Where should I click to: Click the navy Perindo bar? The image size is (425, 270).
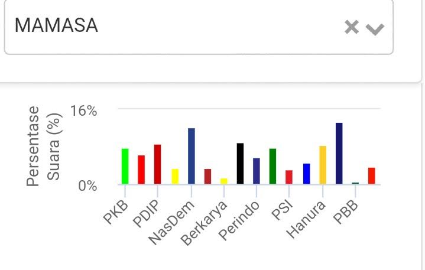256,171
